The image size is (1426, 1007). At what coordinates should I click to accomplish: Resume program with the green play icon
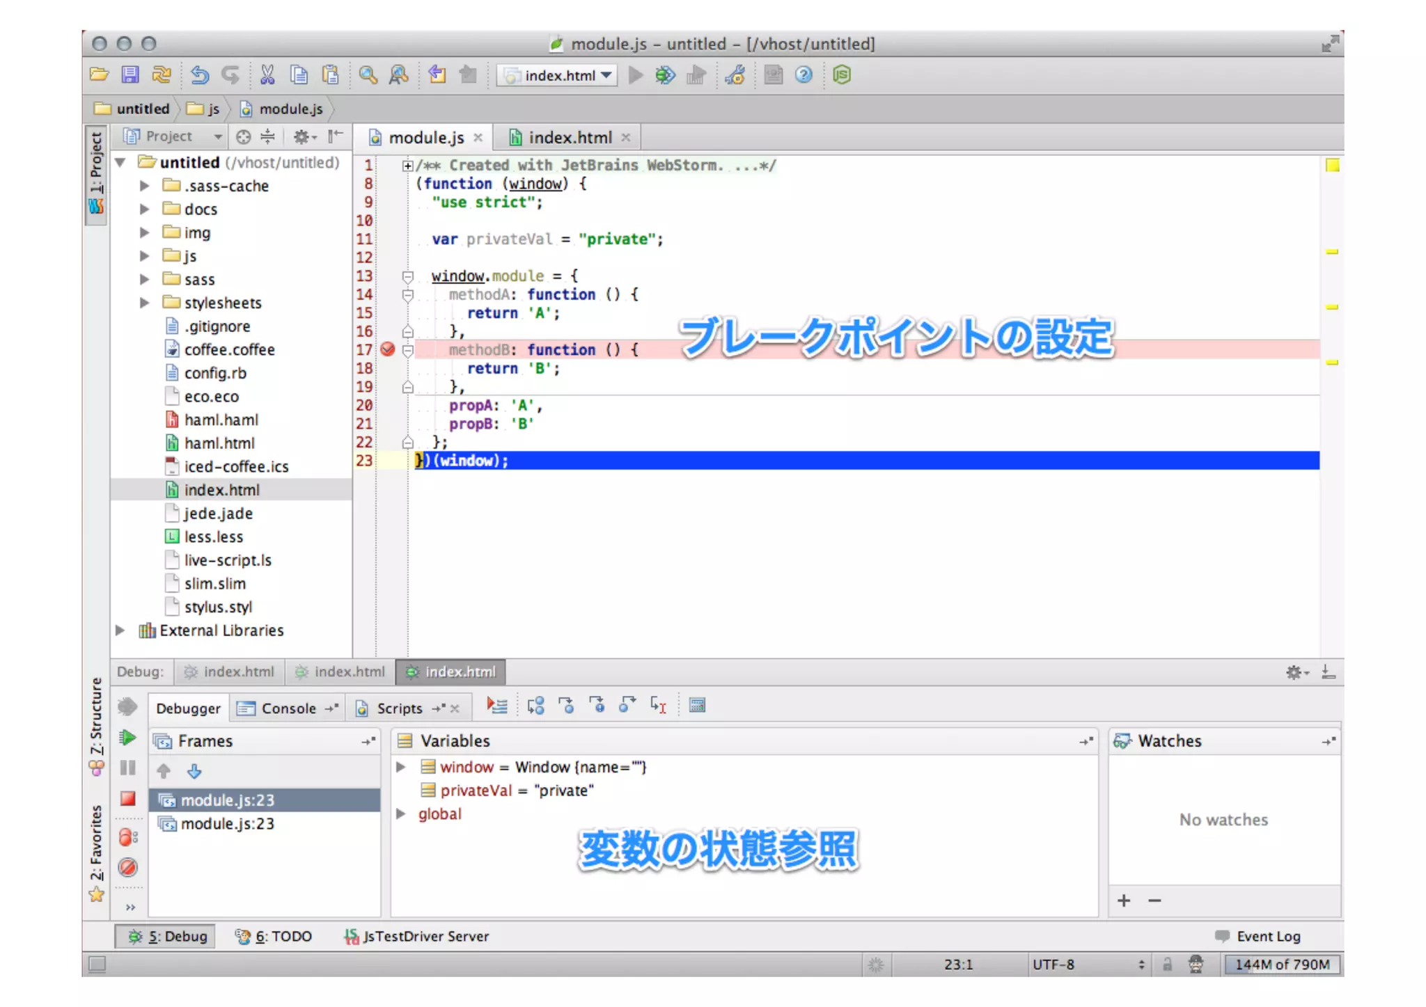click(127, 738)
